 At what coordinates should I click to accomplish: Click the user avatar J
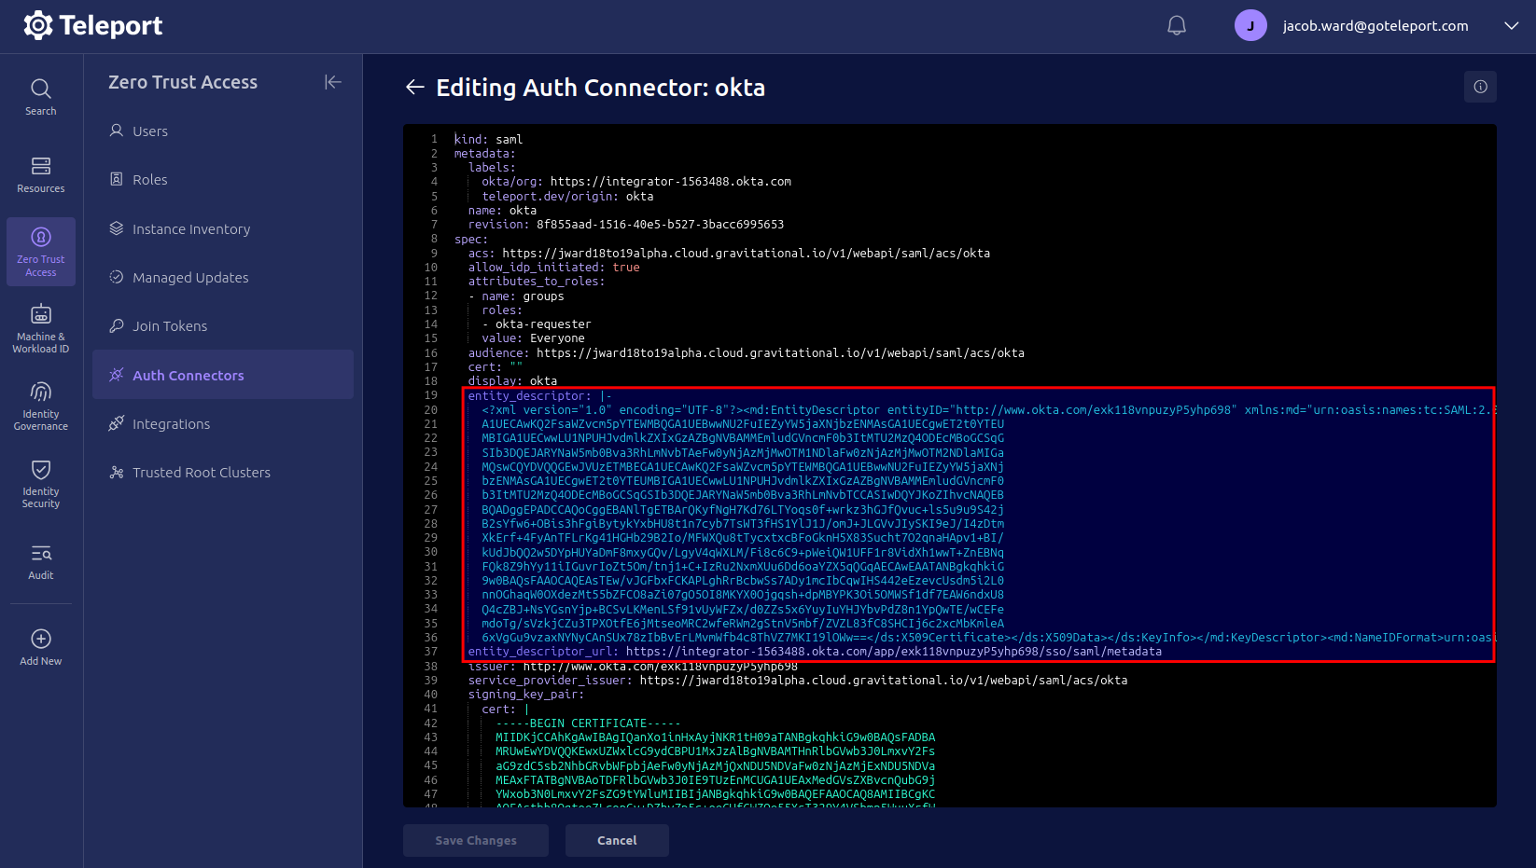pos(1250,25)
